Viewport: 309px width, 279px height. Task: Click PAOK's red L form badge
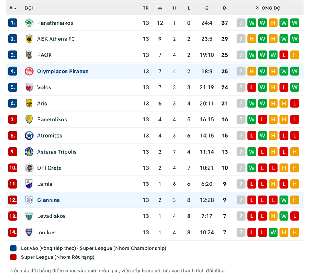point(284,55)
